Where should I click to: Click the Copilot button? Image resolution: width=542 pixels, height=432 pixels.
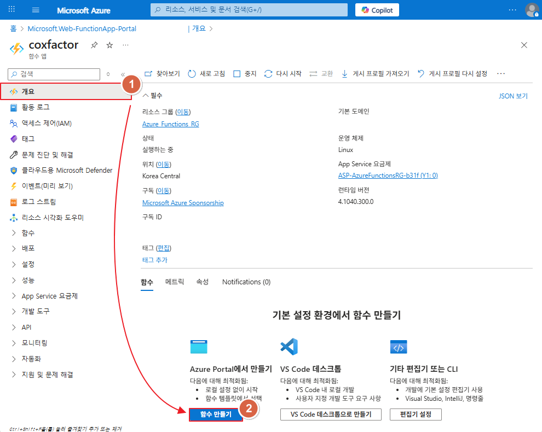pos(377,10)
